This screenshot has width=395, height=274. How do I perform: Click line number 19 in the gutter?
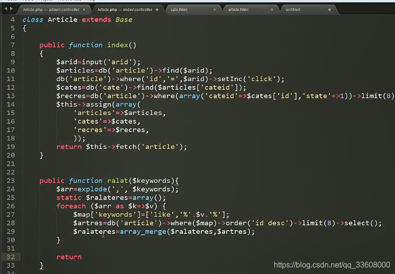tap(10, 147)
